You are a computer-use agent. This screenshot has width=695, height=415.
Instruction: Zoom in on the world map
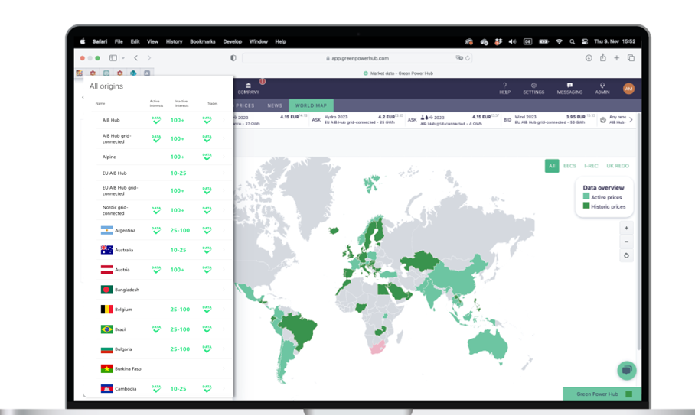[x=626, y=229]
